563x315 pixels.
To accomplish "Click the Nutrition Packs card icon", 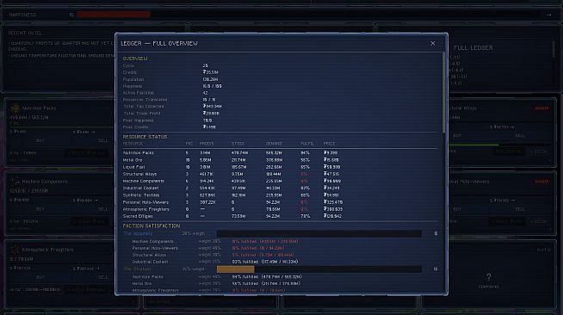I will coord(15,108).
